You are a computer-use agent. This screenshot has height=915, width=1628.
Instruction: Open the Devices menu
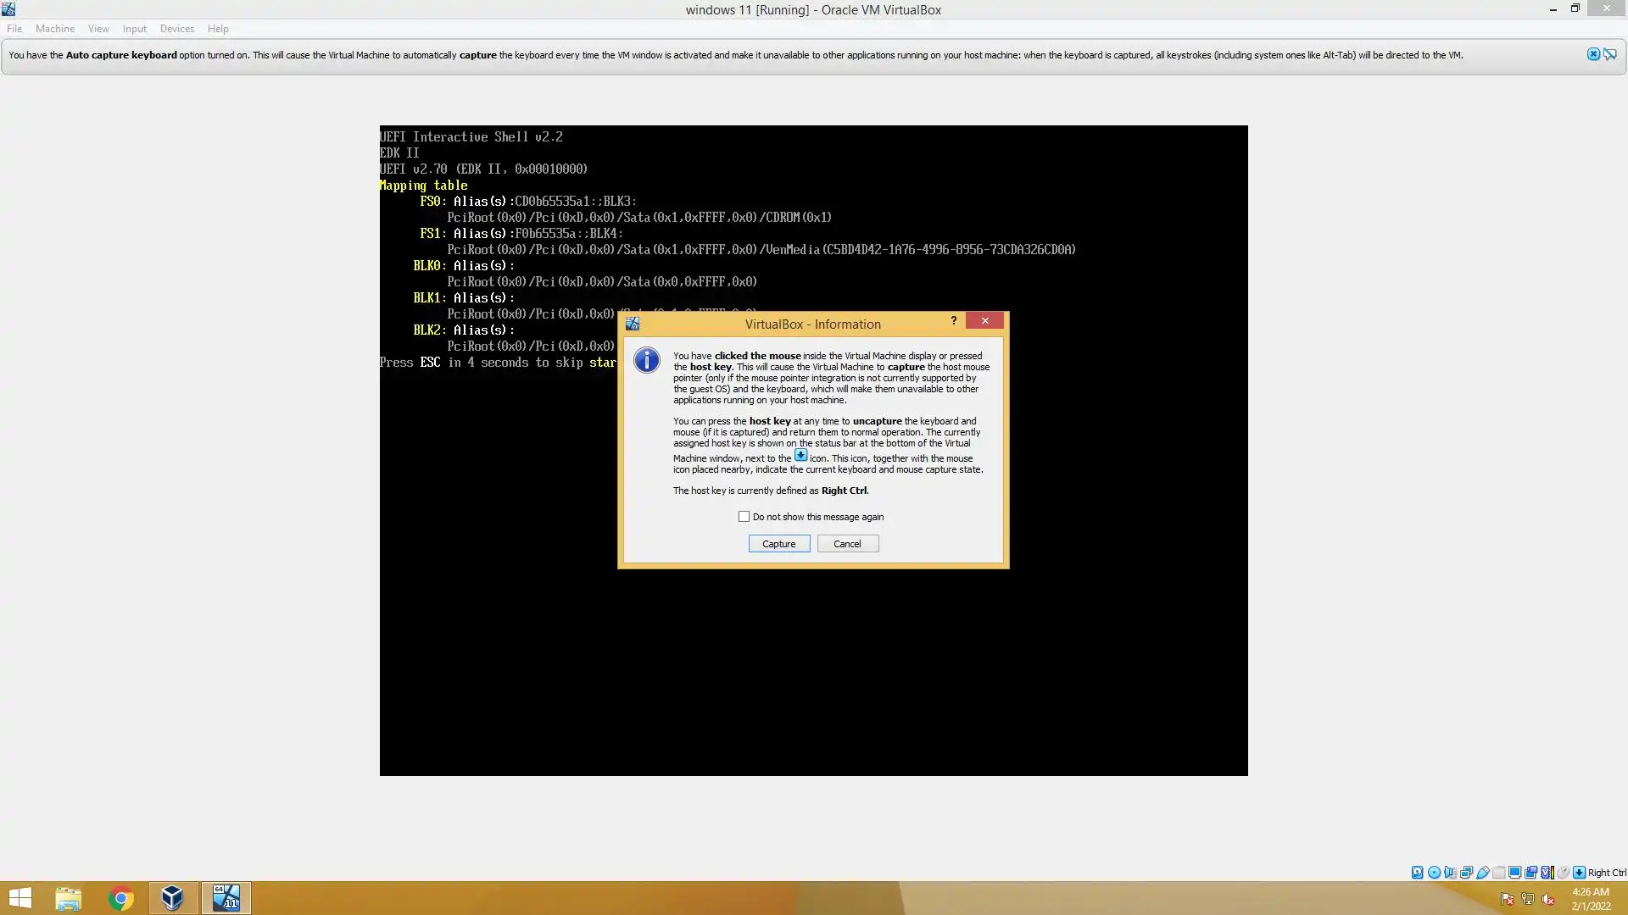pyautogui.click(x=176, y=29)
